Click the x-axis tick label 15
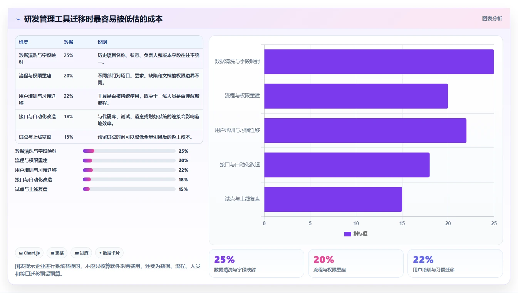The image size is (518, 293). click(x=402, y=223)
